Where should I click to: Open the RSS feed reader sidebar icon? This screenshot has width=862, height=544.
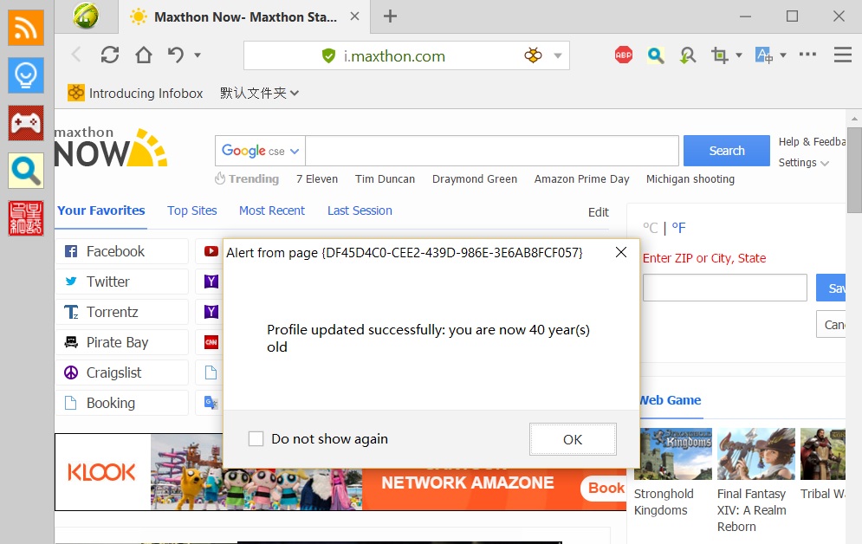tap(26, 28)
